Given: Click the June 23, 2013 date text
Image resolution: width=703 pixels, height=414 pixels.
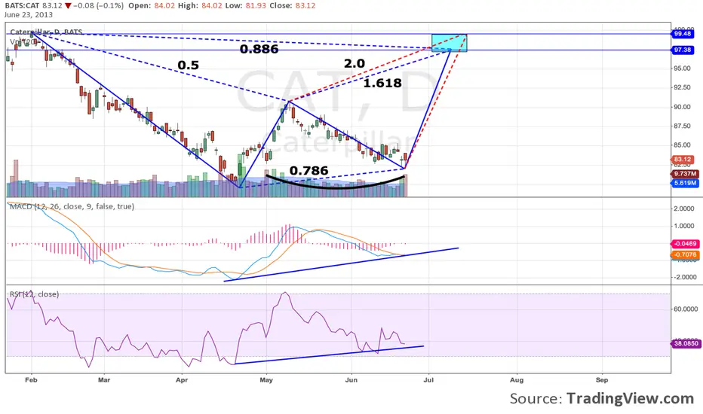Looking at the screenshot, I should [28, 15].
